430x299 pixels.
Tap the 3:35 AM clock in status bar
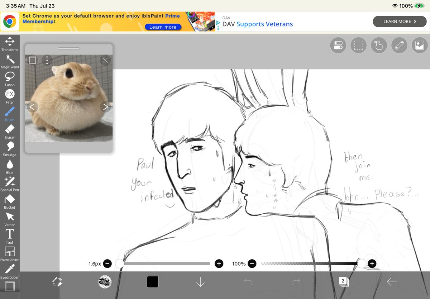16,6
